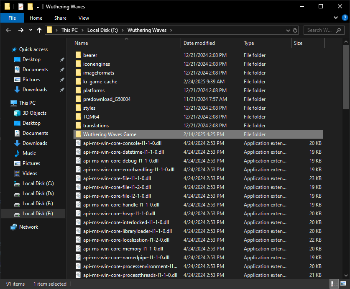Select the bearer folder
The image size is (350, 289).
pos(90,55)
